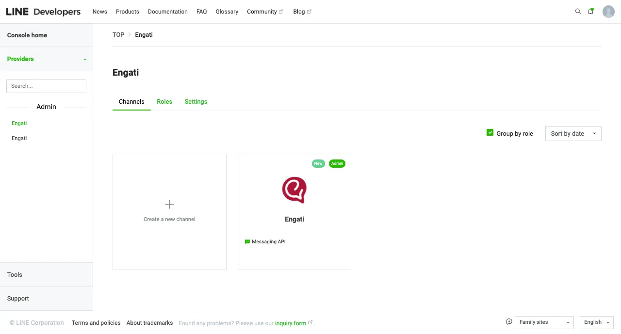Click TOP in the breadcrumb
This screenshot has height=334, width=621.
118,35
